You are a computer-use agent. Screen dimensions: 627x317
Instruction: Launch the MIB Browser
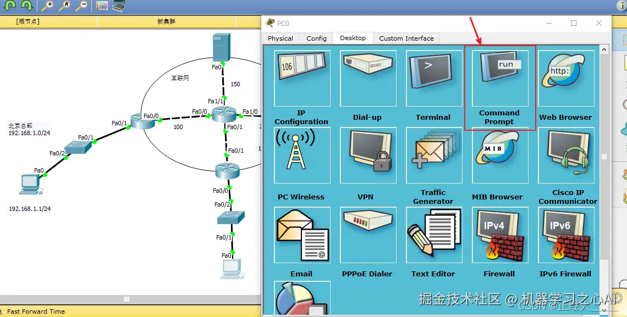500,155
